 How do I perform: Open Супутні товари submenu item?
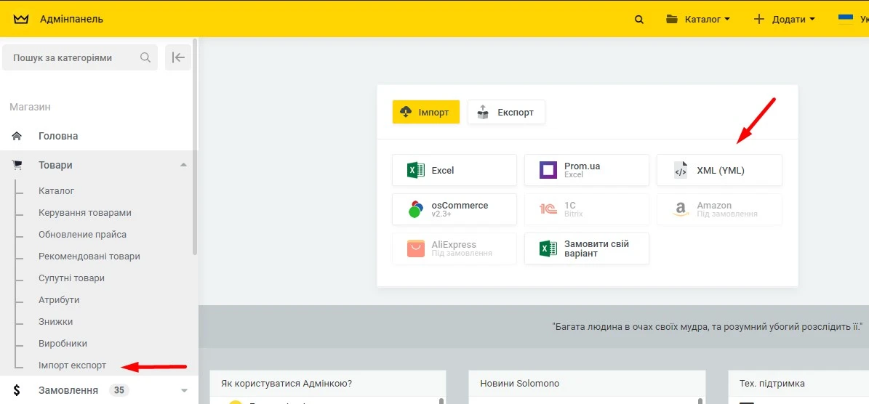[x=71, y=278]
